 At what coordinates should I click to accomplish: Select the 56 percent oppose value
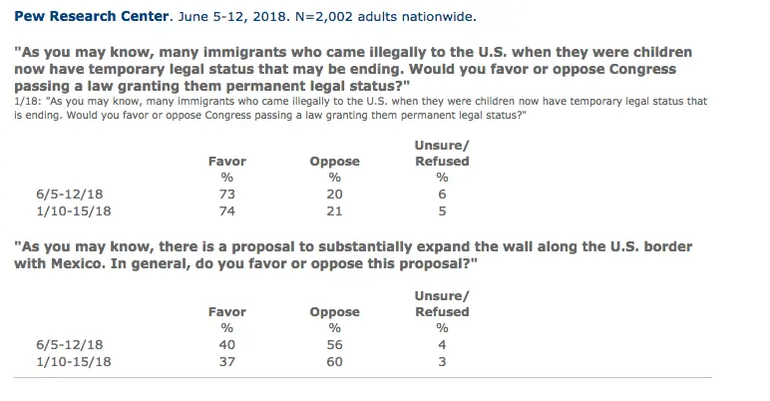click(x=334, y=345)
